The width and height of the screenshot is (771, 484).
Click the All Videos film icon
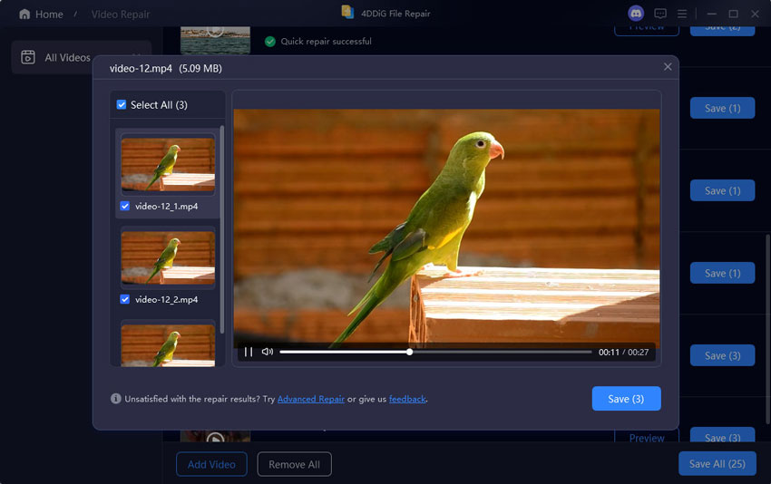[28, 57]
